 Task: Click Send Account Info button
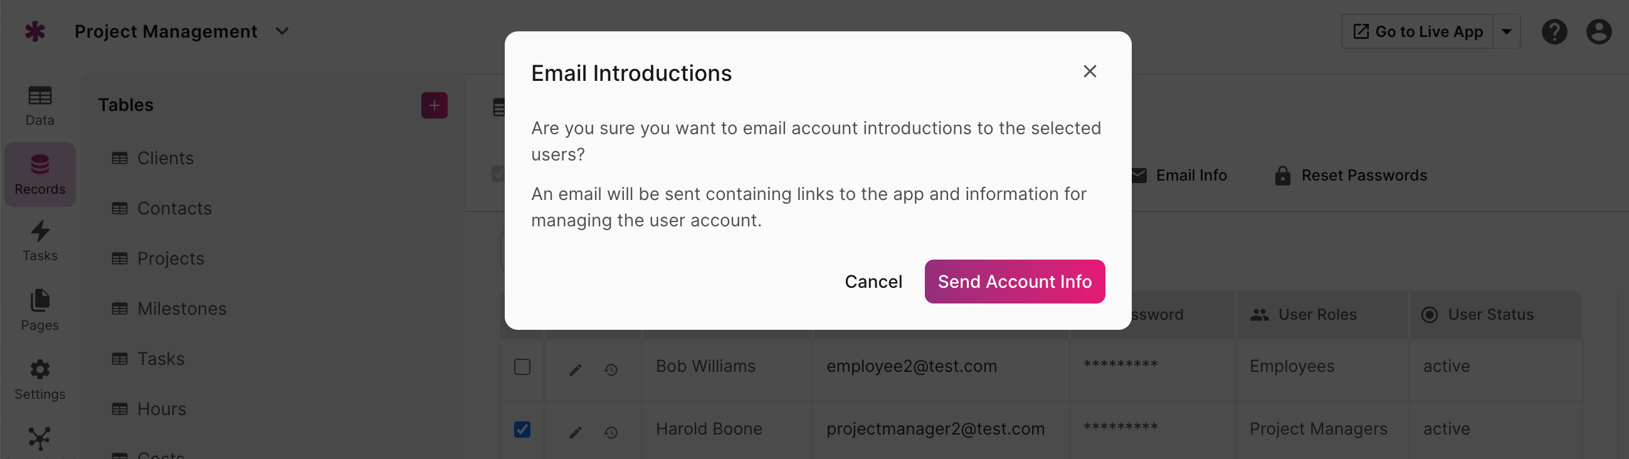pos(1014,282)
